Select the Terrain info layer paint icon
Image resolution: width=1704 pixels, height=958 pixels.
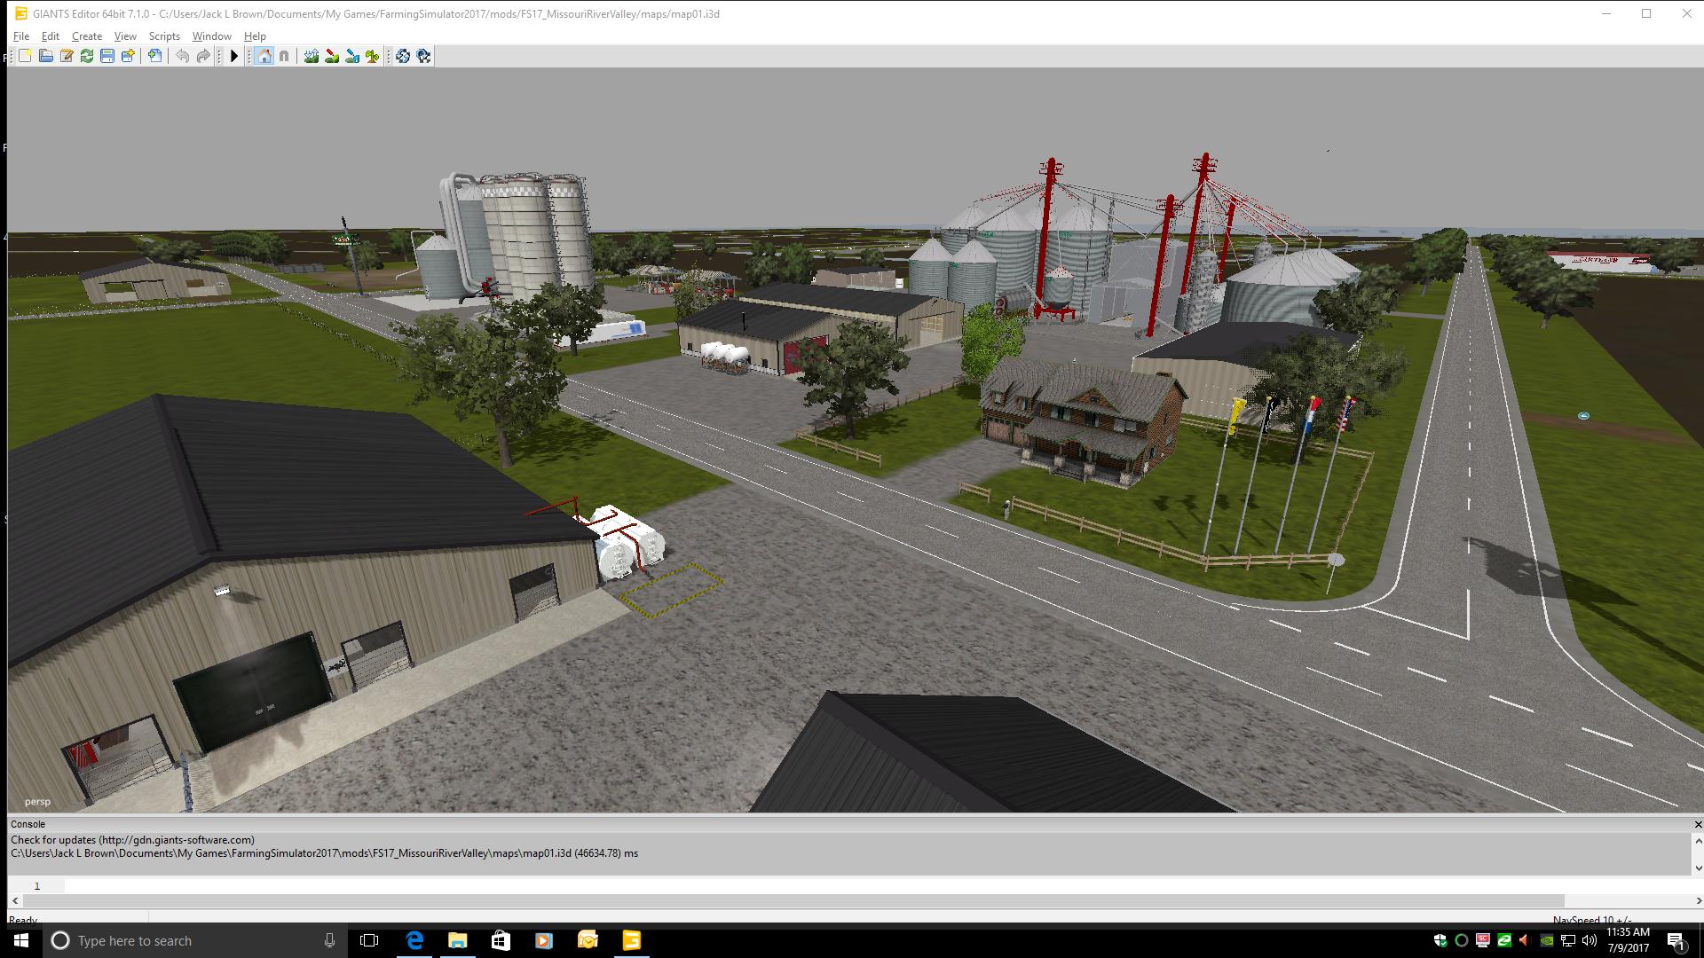point(352,56)
